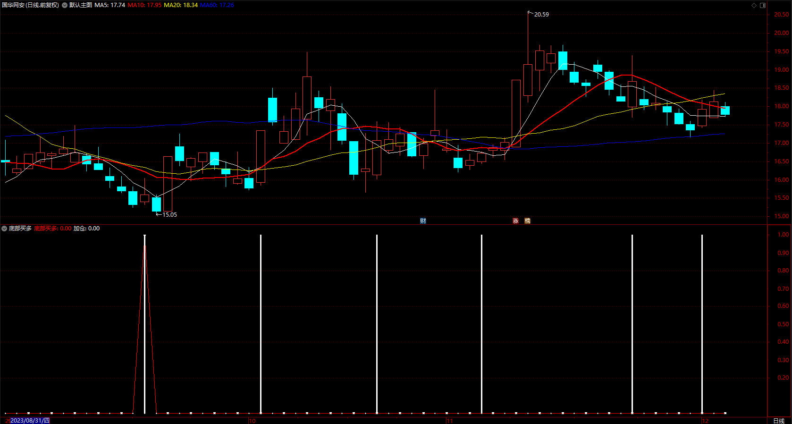Click the 20.59 high price label
The width and height of the screenshot is (792, 424).
(541, 15)
